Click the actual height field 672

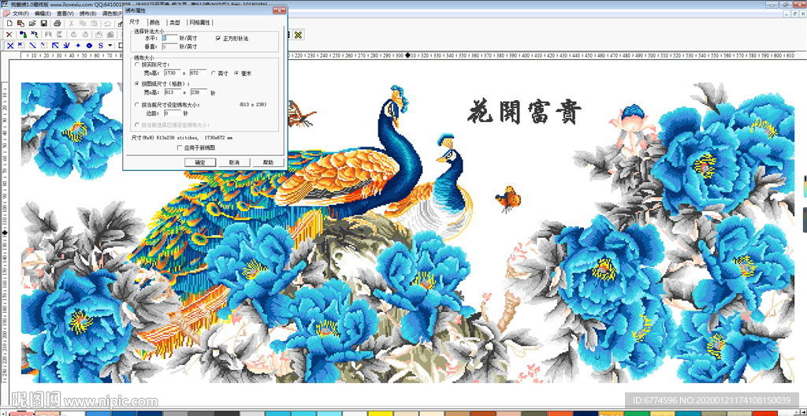pyautogui.click(x=198, y=73)
